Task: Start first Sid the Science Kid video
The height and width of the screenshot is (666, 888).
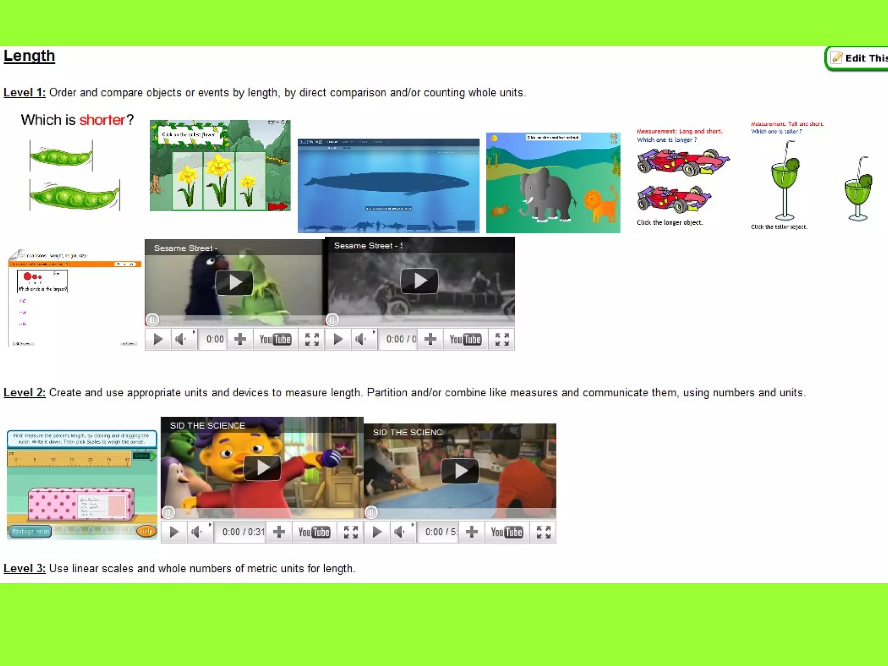Action: [x=262, y=467]
